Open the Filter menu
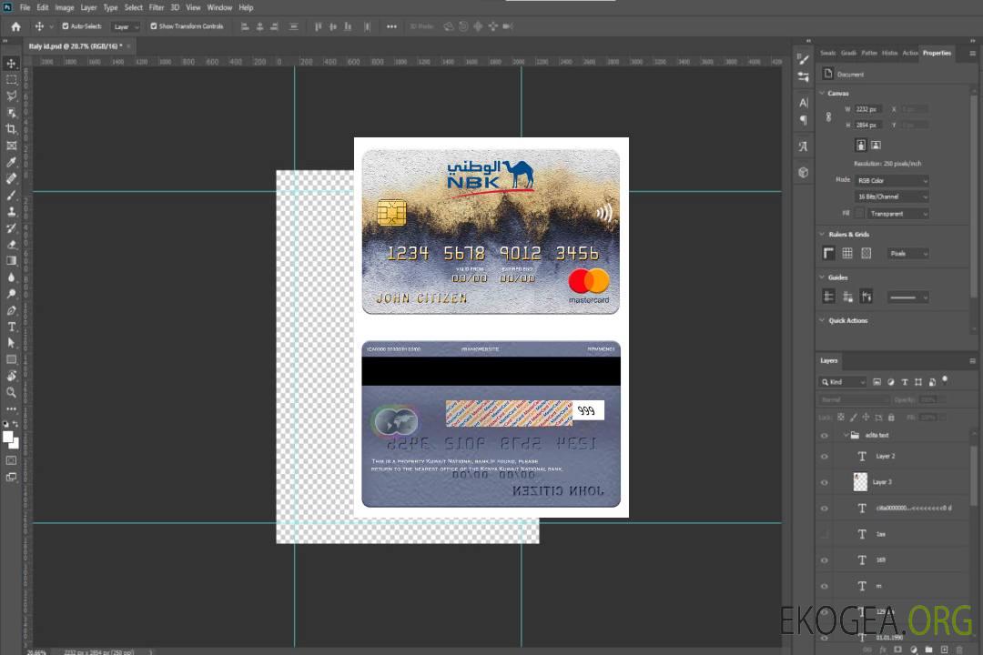Viewport: 983px width, 655px height. pos(157,7)
